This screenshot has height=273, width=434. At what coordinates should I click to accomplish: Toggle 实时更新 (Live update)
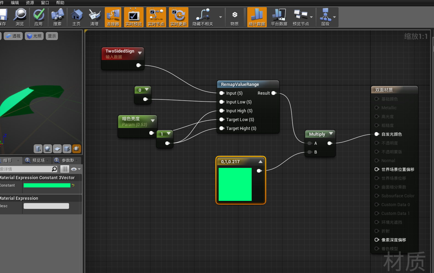pyautogui.click(x=178, y=17)
